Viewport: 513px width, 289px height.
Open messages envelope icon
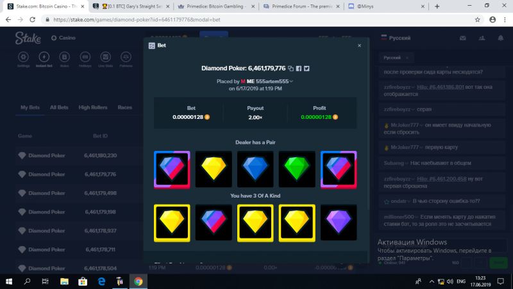click(x=462, y=38)
